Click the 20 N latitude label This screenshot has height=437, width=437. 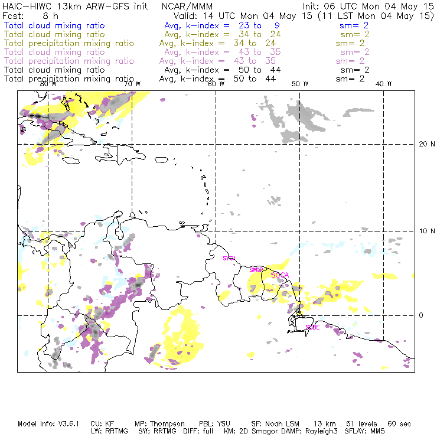[427, 144]
